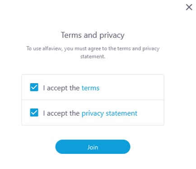Click the 'I accept the' label beside privacy statement

click(61, 113)
